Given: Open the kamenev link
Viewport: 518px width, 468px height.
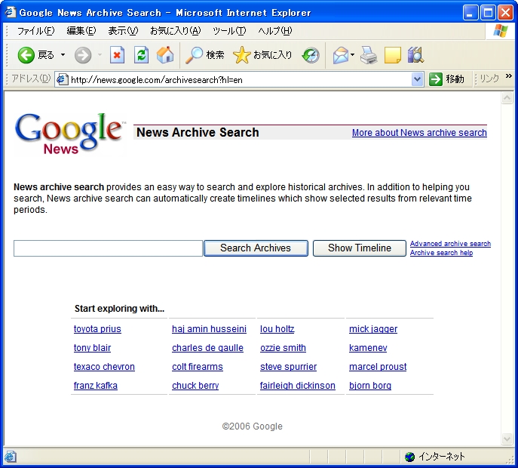Looking at the screenshot, I should (x=368, y=348).
